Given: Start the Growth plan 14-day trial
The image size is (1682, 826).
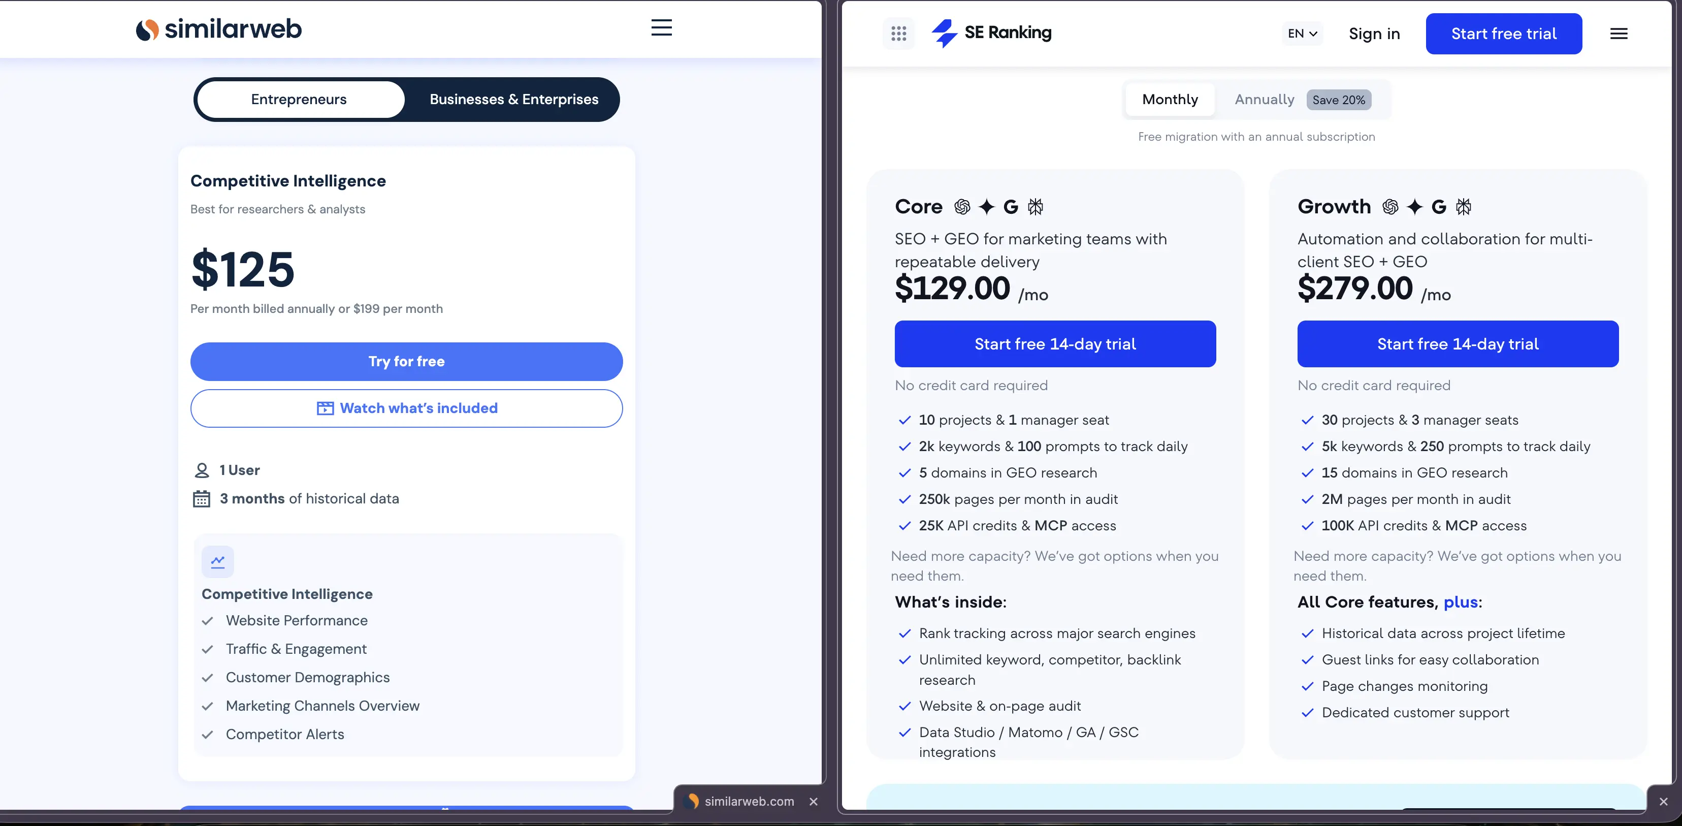Looking at the screenshot, I should point(1458,343).
